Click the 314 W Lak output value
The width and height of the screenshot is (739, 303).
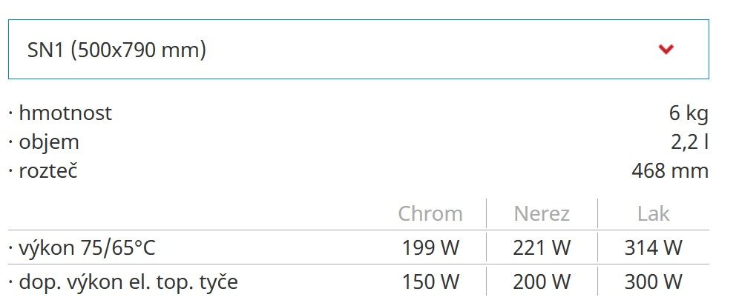coord(653,248)
